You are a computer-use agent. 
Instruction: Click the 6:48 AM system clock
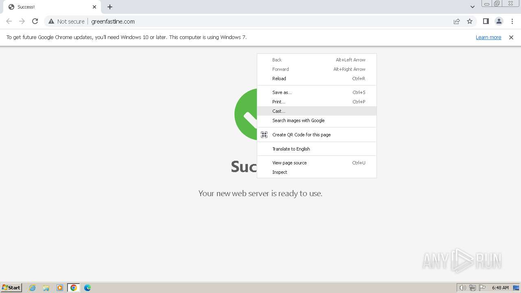click(500, 288)
